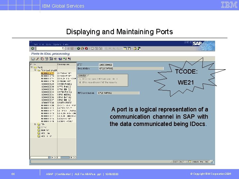Select the CPI-C folder in ports tree
239x179 pixels.
tap(42, 127)
